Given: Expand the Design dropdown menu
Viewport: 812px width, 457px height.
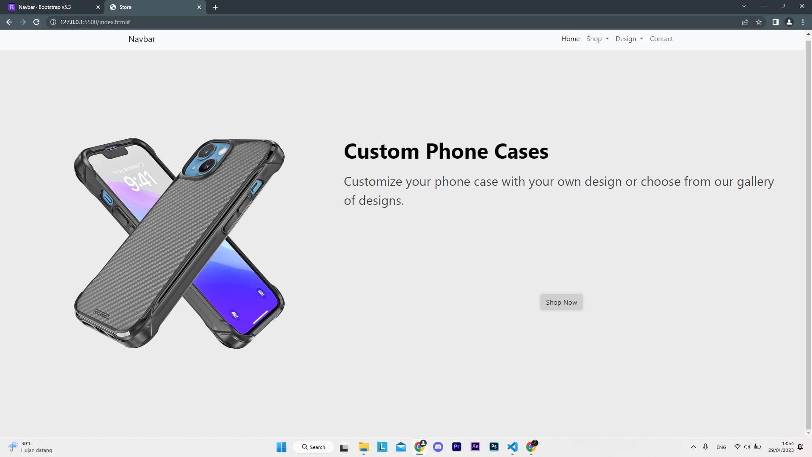Looking at the screenshot, I should click(629, 39).
